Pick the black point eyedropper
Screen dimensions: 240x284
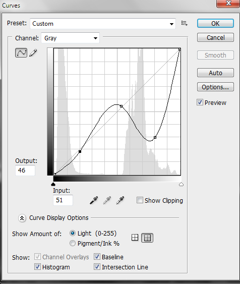[x=94, y=200]
